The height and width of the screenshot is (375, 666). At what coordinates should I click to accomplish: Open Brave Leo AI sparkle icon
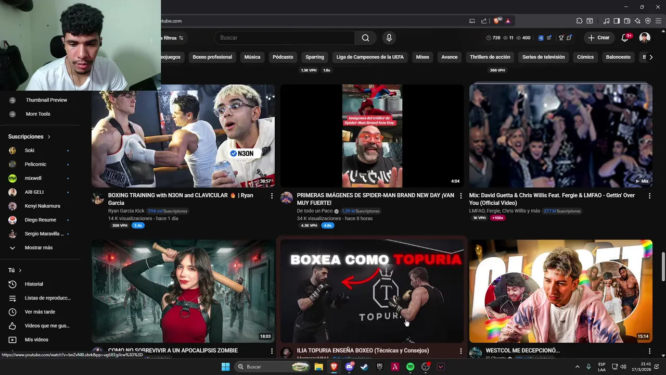[x=637, y=21]
